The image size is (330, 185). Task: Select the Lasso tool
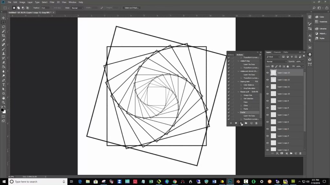[x=4, y=27]
